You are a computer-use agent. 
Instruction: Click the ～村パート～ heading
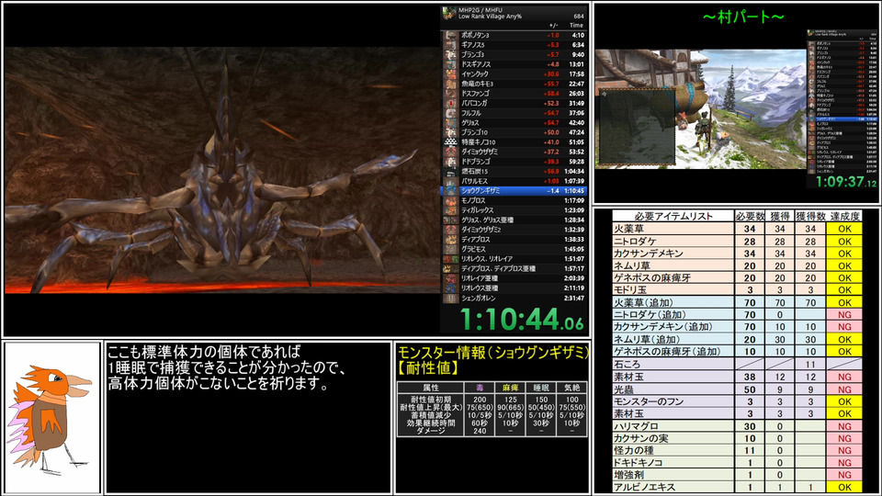(743, 17)
